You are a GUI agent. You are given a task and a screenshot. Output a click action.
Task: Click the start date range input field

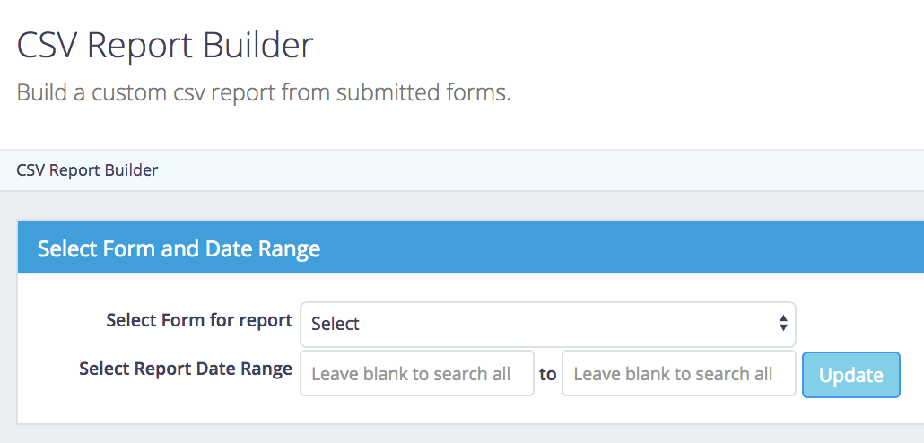[416, 374]
